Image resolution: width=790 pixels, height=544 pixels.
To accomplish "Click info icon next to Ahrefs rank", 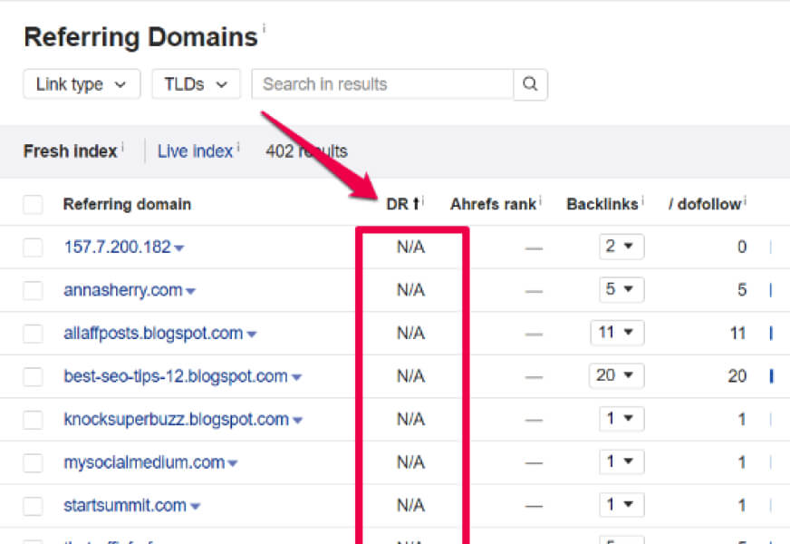I will pyautogui.click(x=541, y=199).
